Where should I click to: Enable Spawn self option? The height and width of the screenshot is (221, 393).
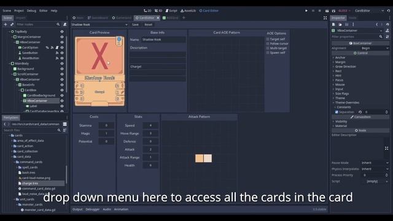click(x=268, y=53)
